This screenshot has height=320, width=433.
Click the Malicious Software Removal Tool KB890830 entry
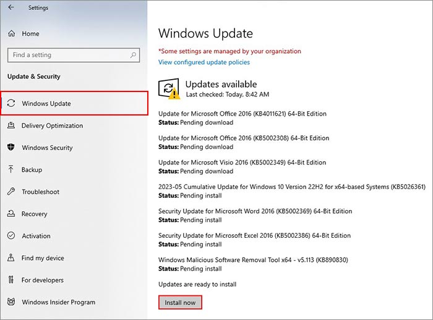pos(253,264)
